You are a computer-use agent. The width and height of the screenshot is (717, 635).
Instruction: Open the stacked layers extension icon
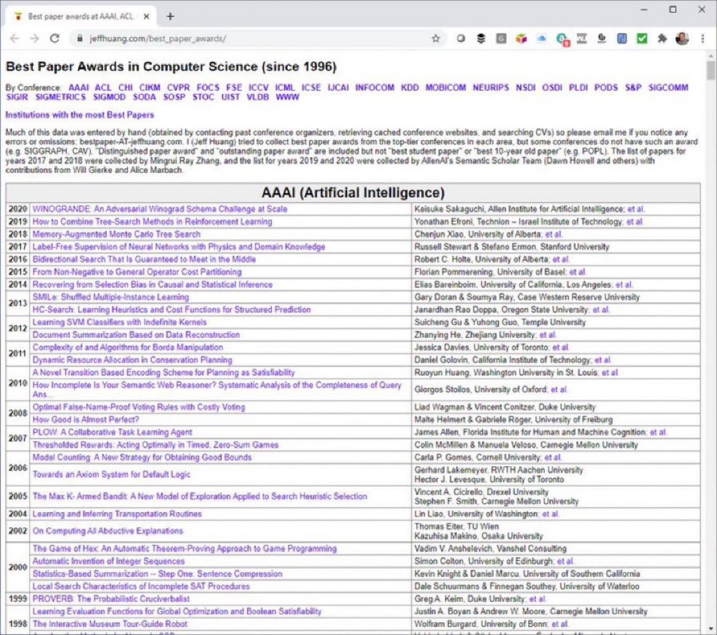pos(481,39)
